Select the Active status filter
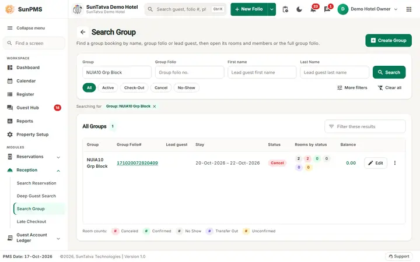This screenshot has height=262, width=420. [x=108, y=88]
